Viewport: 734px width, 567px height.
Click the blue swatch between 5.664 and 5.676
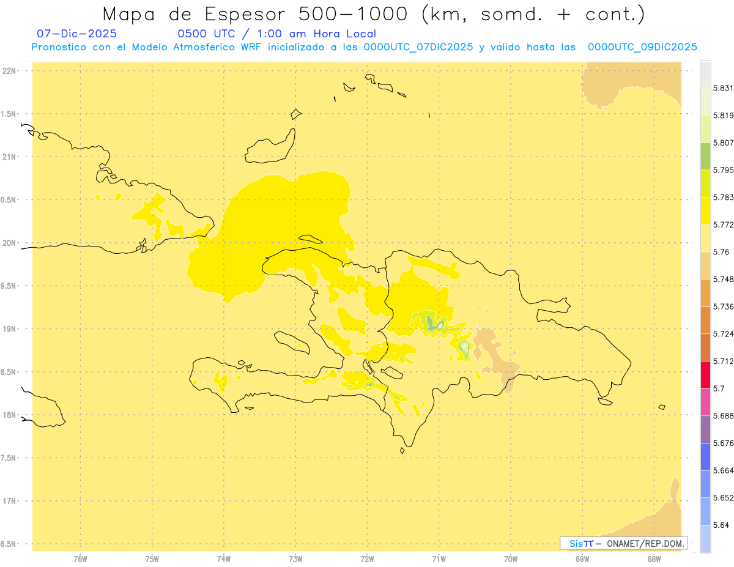click(x=705, y=456)
